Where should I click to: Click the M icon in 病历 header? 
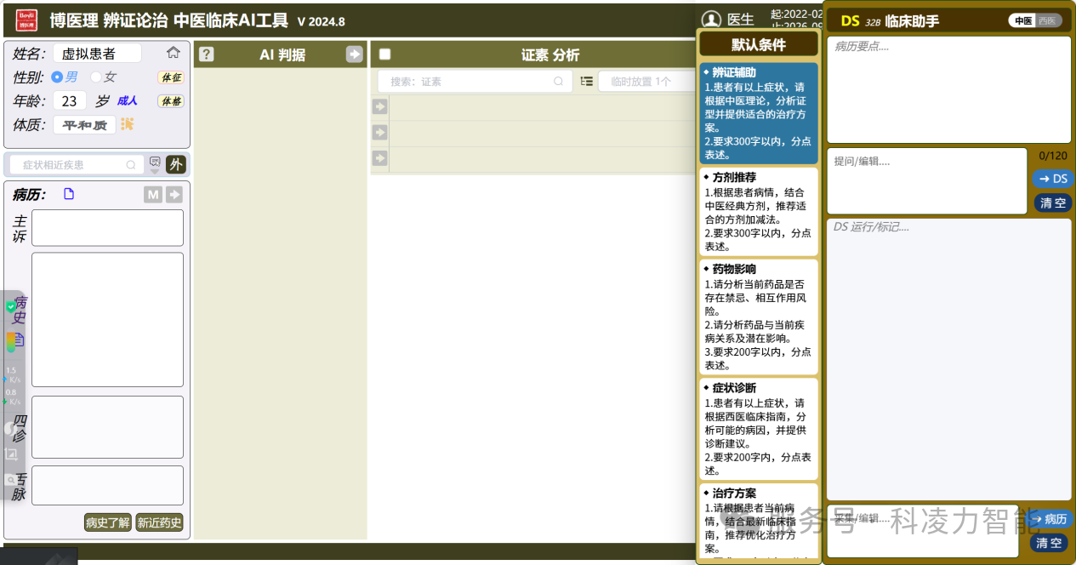coord(153,195)
